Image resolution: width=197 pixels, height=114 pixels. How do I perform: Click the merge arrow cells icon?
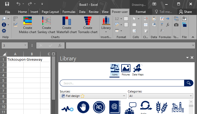(134, 31)
